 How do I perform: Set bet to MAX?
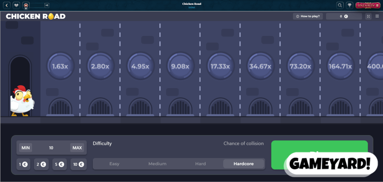click(x=77, y=148)
